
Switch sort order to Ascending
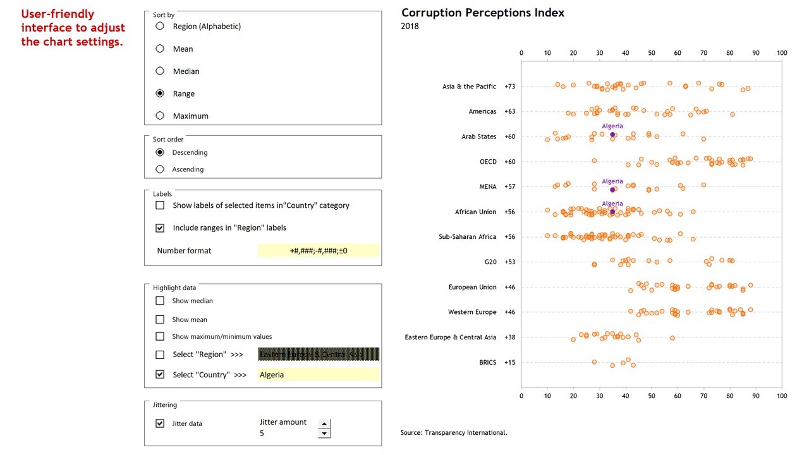[x=160, y=169]
